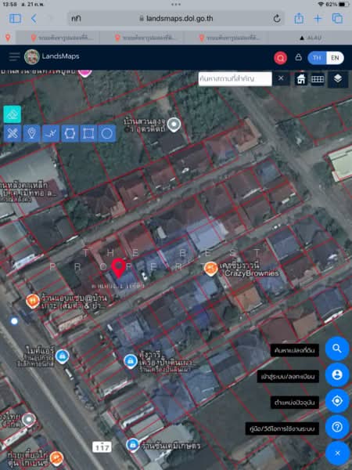
Task: Tap the landsmaps.dol.go.th address bar
Action: click(176, 19)
